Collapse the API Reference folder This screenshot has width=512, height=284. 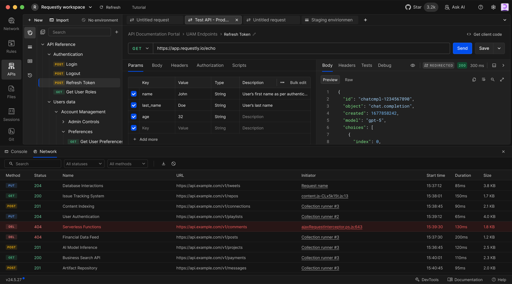[43, 44]
